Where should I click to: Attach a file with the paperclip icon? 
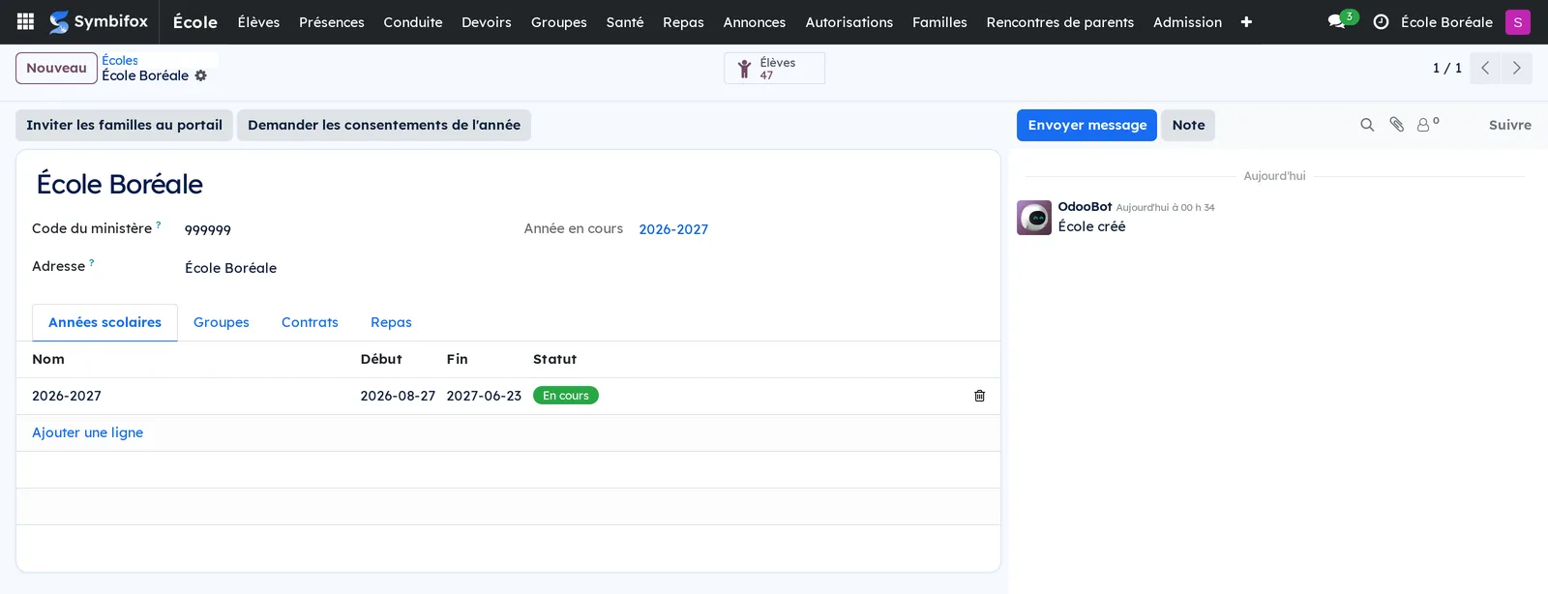pos(1396,125)
